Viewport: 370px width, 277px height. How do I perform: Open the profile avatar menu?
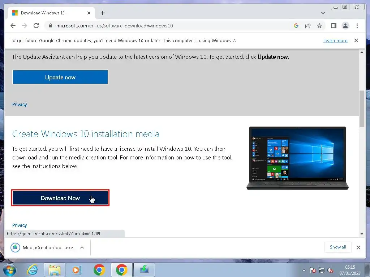[x=345, y=26]
